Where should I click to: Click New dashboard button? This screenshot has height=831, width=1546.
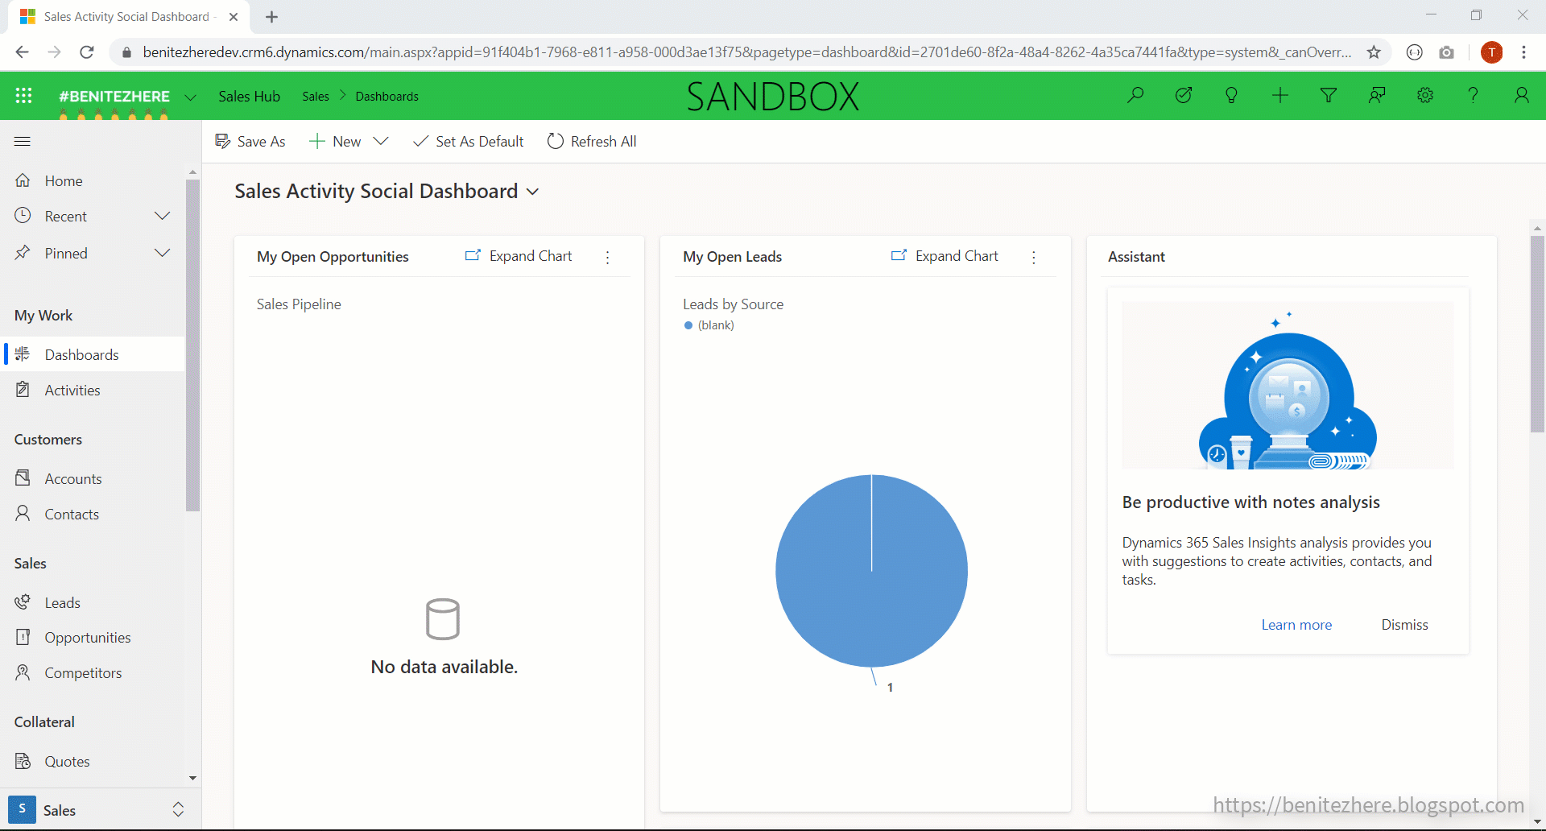[x=335, y=142]
